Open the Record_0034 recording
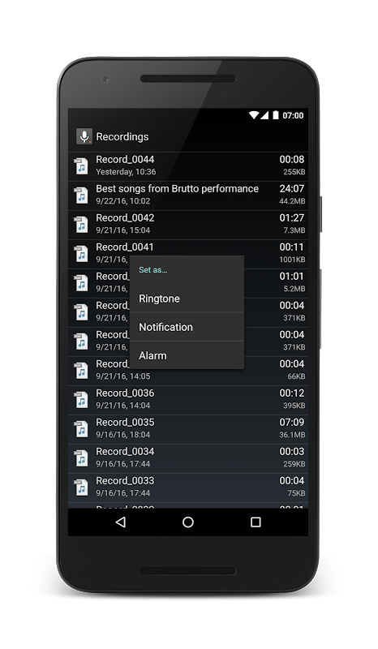The image size is (378, 649). (188, 458)
